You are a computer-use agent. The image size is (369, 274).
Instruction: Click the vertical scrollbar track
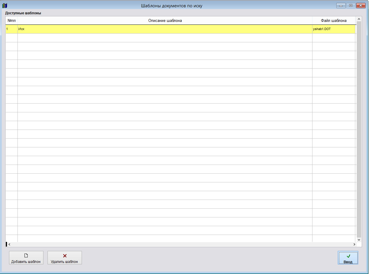pyautogui.click(x=359, y=129)
